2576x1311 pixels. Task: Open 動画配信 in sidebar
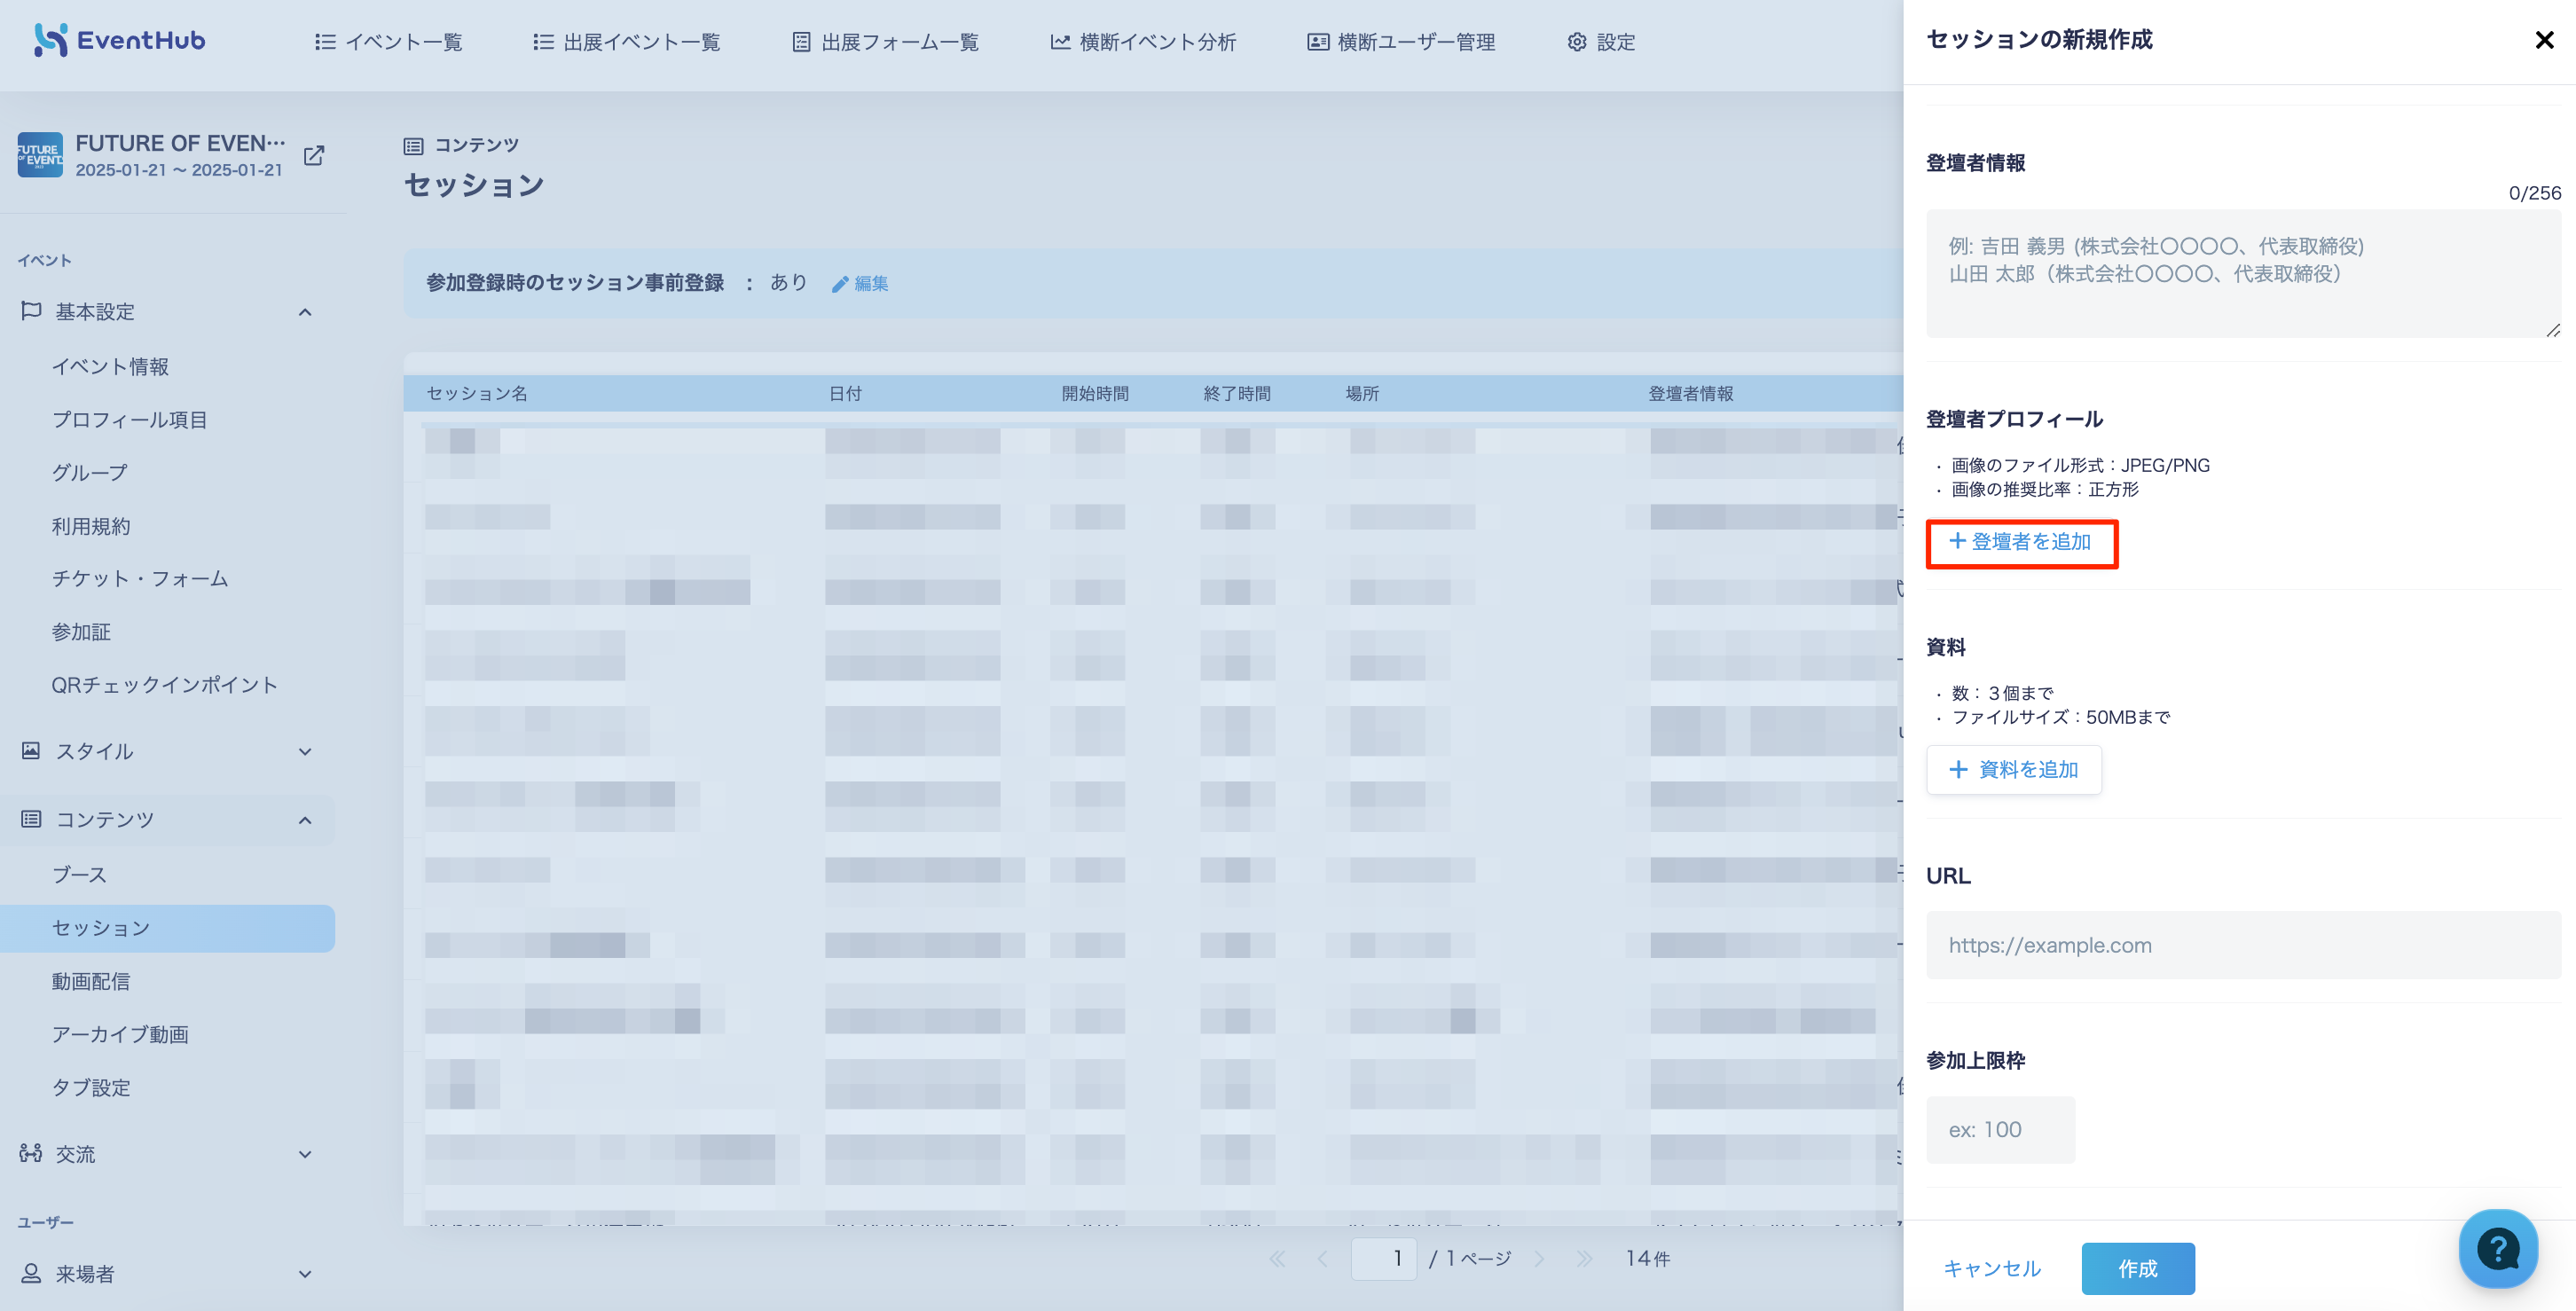coord(91,982)
